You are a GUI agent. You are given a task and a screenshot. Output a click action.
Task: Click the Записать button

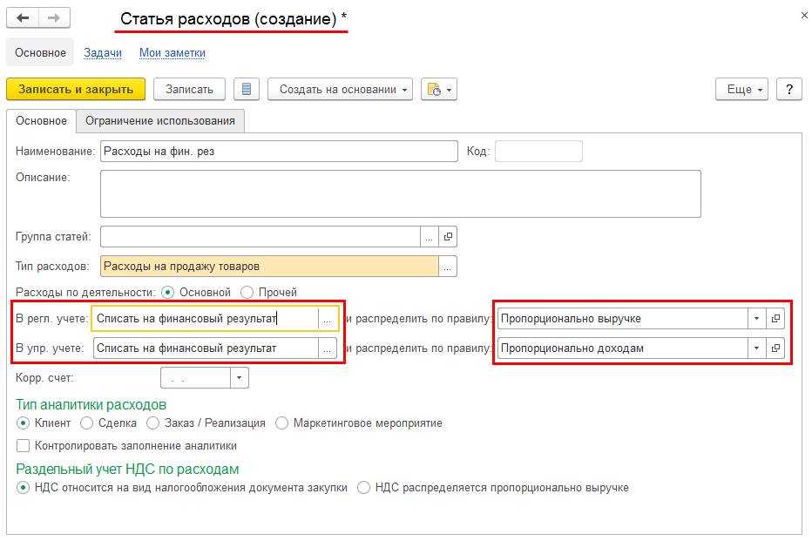190,89
